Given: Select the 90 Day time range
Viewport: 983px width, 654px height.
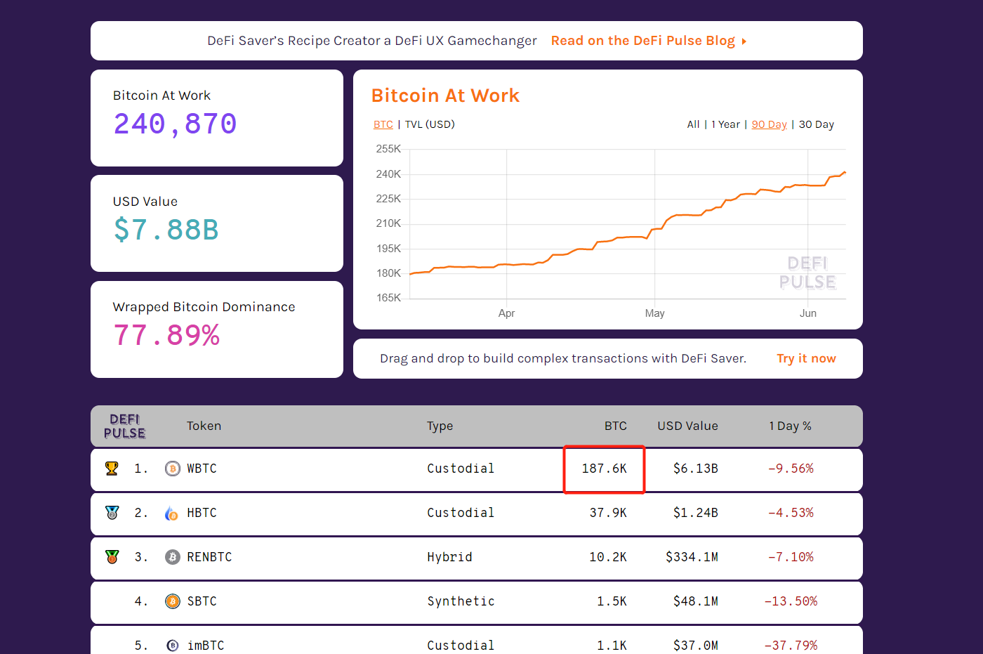Looking at the screenshot, I should [x=770, y=124].
